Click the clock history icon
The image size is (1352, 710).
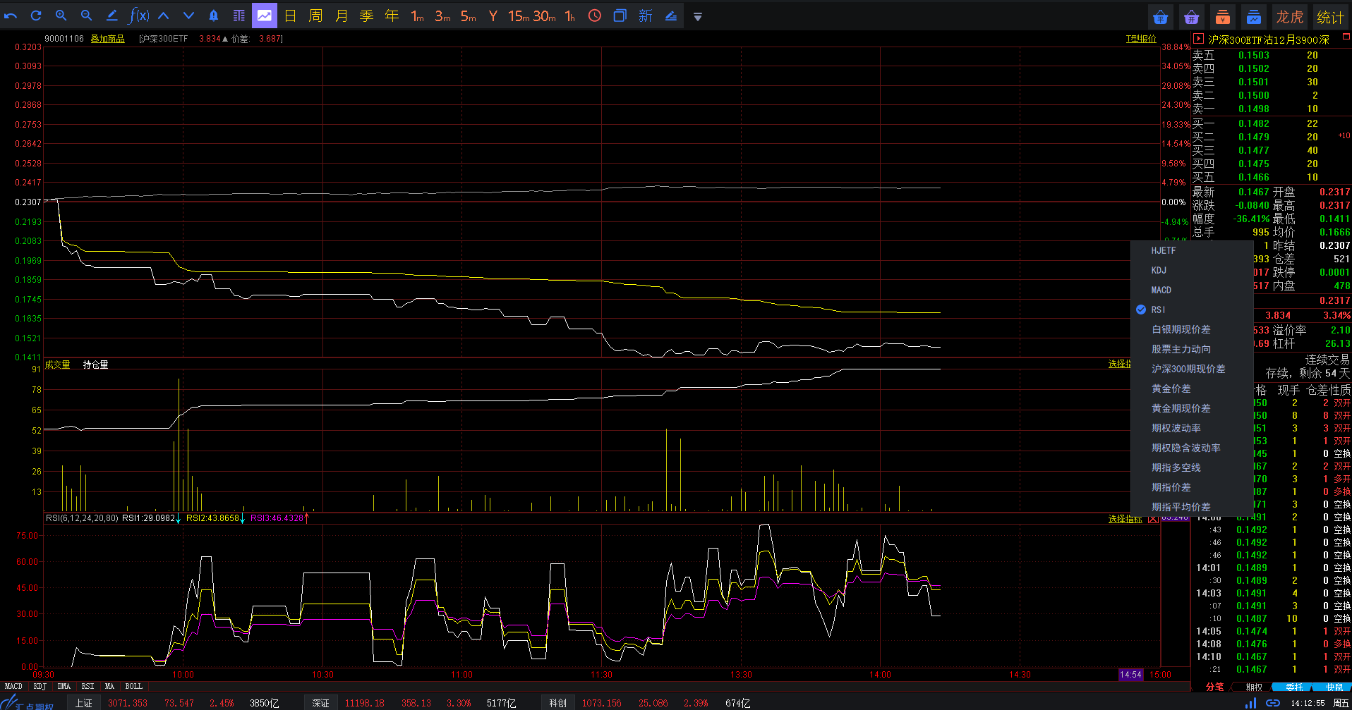pyautogui.click(x=595, y=16)
